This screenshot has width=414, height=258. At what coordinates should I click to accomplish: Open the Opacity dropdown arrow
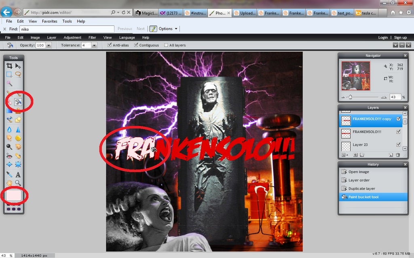click(49, 45)
